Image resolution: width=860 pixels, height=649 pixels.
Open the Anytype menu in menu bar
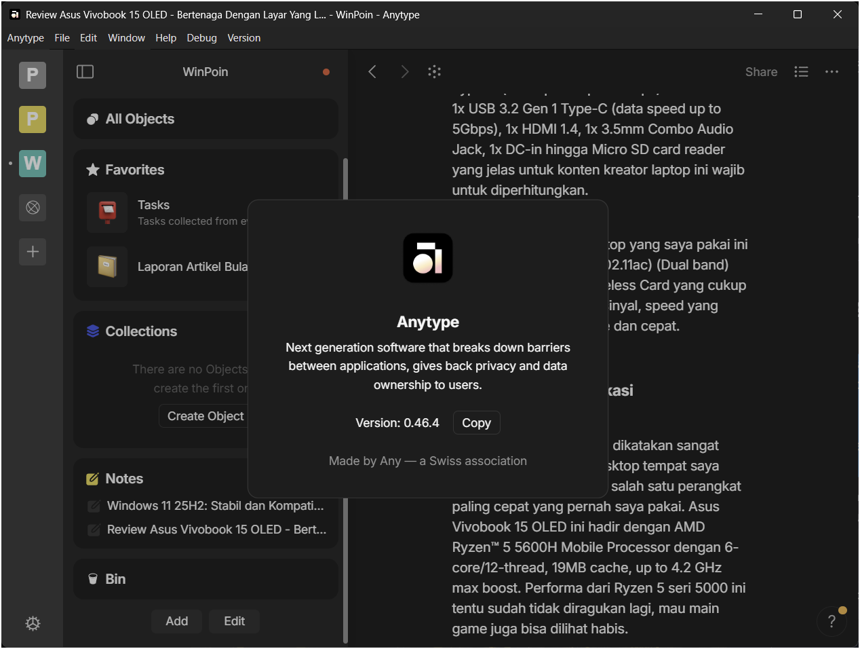point(26,38)
